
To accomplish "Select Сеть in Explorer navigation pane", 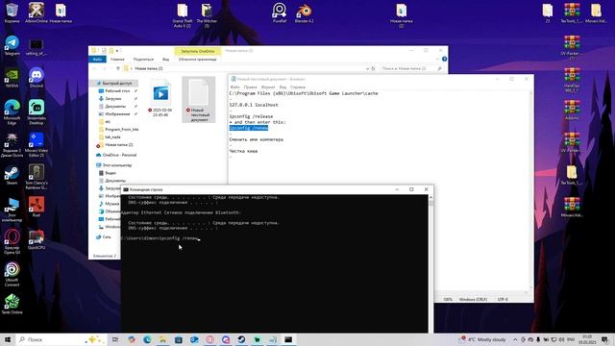I will click(104, 237).
